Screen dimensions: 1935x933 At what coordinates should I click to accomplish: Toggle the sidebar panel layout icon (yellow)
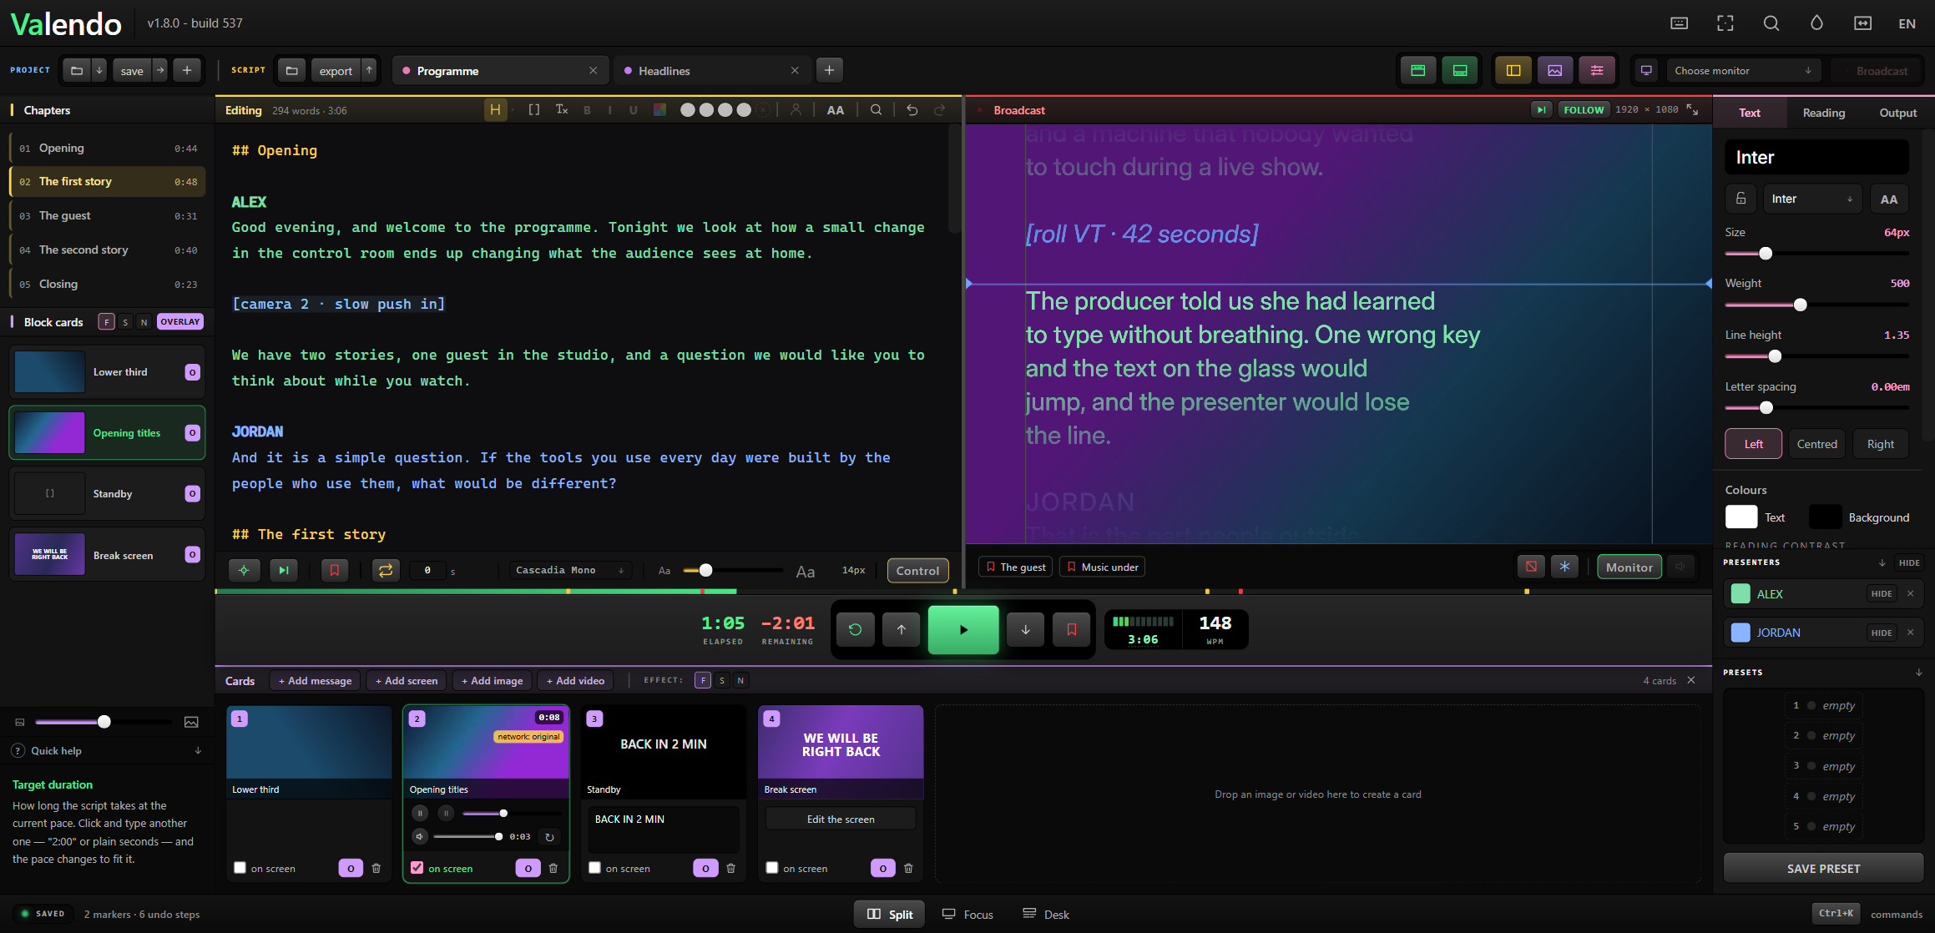click(1513, 71)
